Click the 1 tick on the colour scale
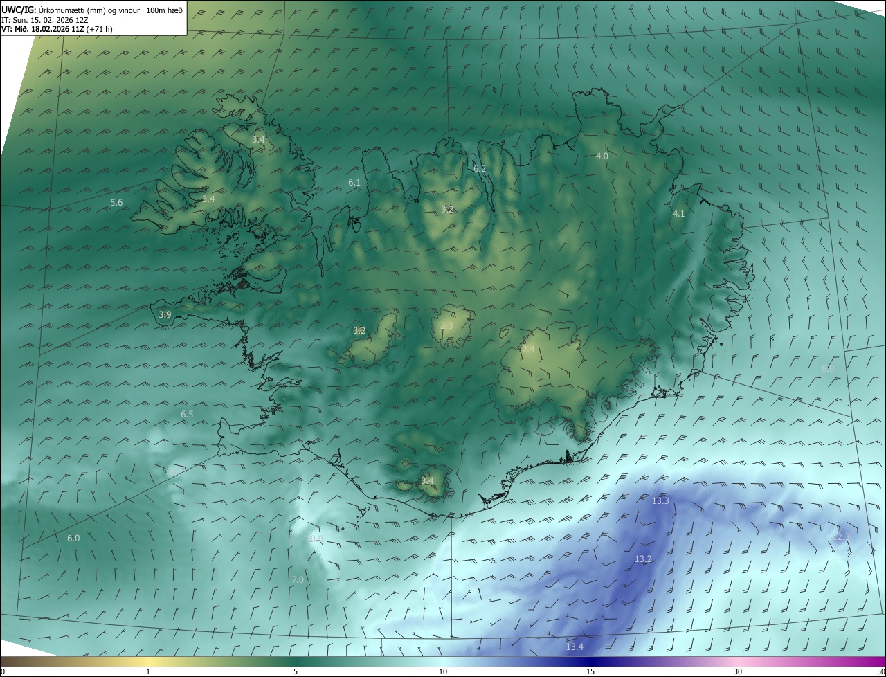 [x=148, y=672]
